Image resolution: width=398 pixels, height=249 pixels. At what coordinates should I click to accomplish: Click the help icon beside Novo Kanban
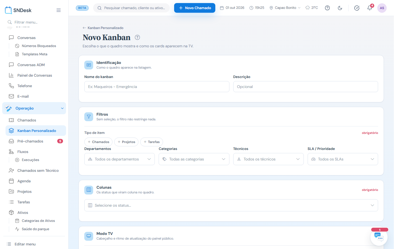click(x=137, y=37)
